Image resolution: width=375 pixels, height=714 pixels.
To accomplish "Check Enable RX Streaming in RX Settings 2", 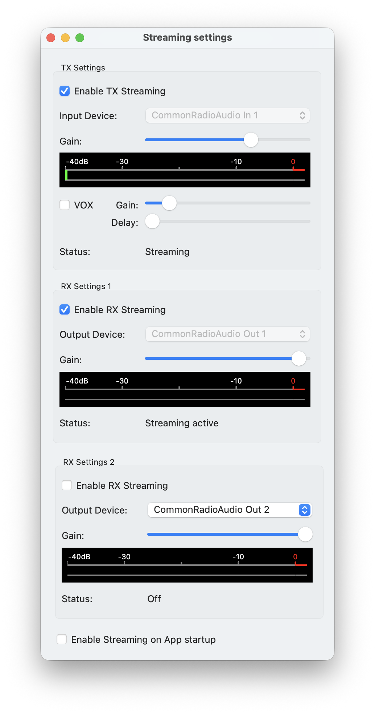I will 67,485.
